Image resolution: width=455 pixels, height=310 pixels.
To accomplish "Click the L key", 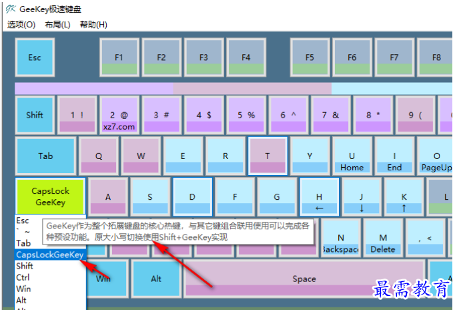I will 440,196.
